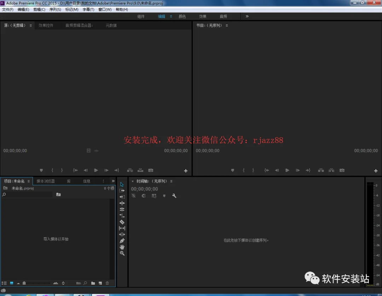Open 字幕(T) menu
Image resolution: width=382 pixels, height=296 pixels.
pyautogui.click(x=88, y=10)
